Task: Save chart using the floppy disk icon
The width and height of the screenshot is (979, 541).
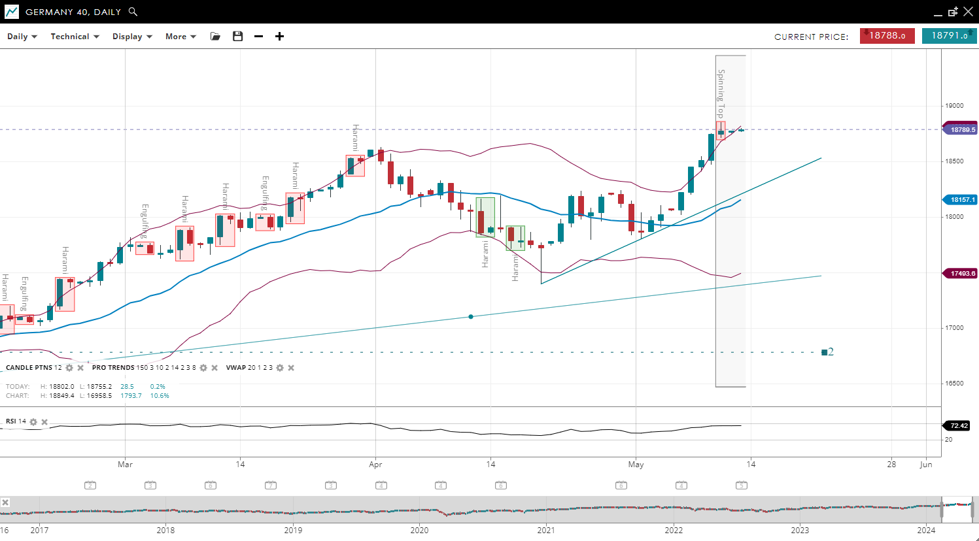Action: (237, 37)
